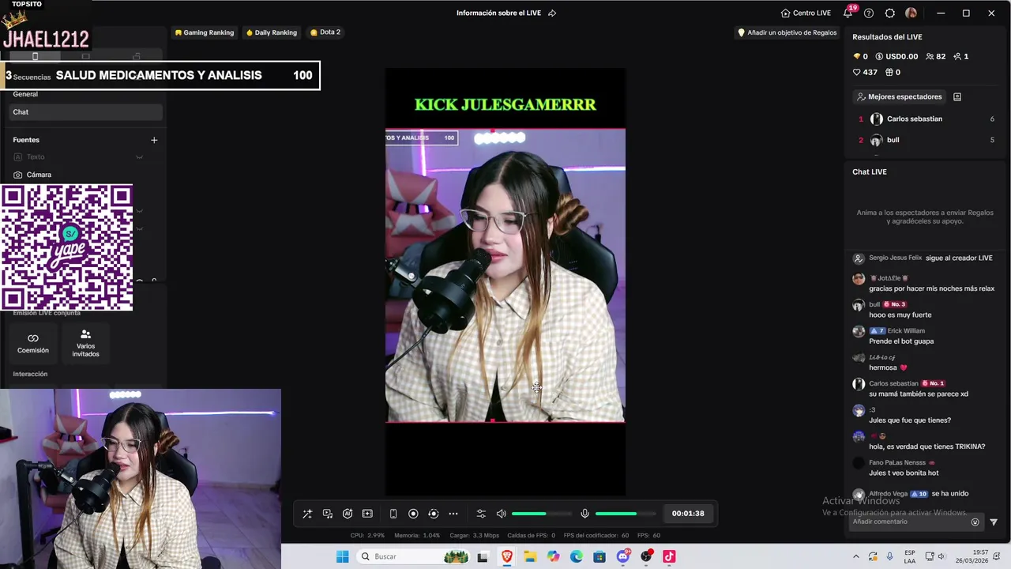1011x569 pixels.
Task: Open the emoji picker in comment box
Action: [x=975, y=522]
